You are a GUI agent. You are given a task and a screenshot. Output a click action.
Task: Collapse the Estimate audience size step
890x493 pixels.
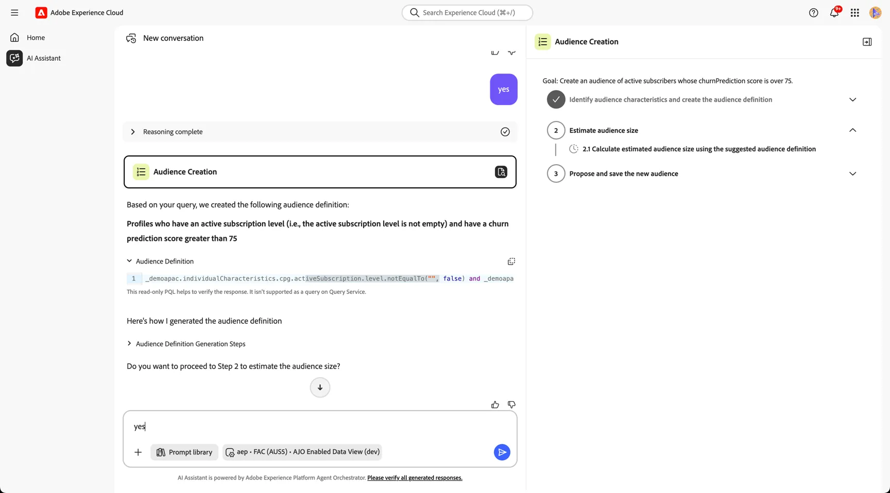[852, 130]
